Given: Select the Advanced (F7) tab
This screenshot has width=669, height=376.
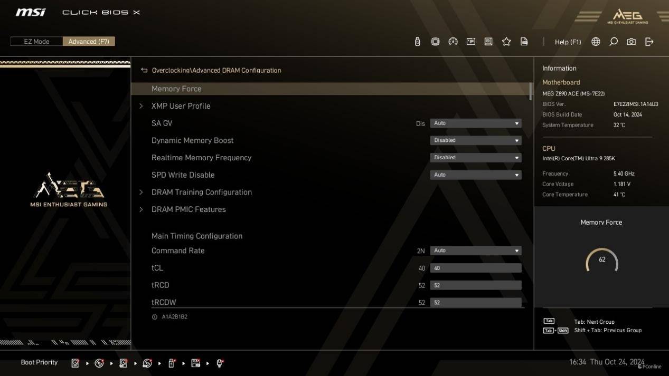Looking at the screenshot, I should (x=89, y=42).
